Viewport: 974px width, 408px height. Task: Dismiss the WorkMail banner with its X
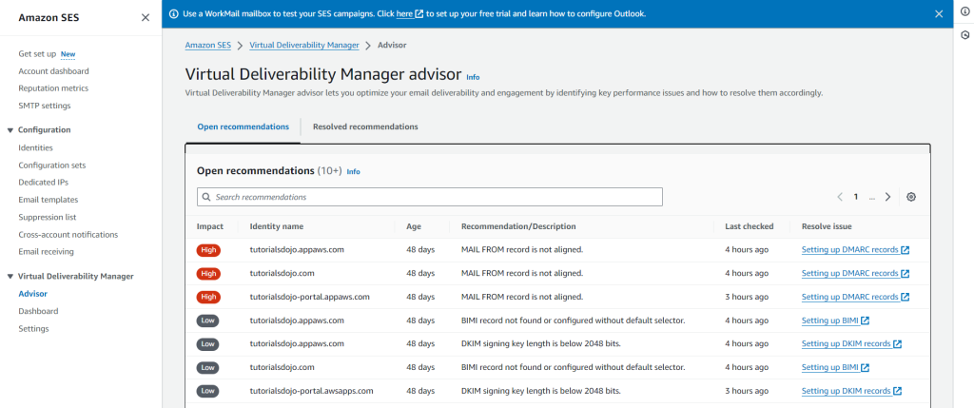tap(939, 13)
